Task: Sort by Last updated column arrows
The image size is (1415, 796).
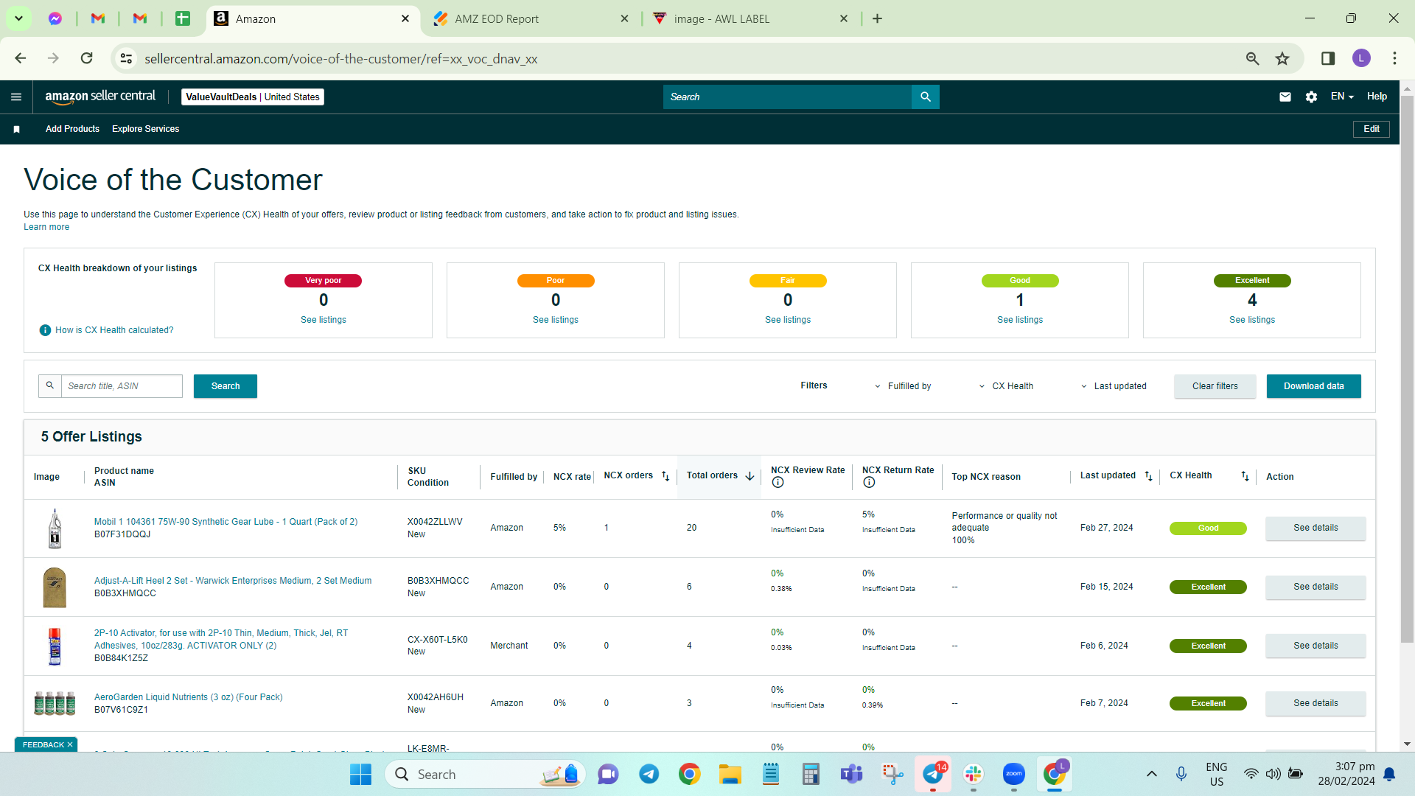Action: 1148,476
